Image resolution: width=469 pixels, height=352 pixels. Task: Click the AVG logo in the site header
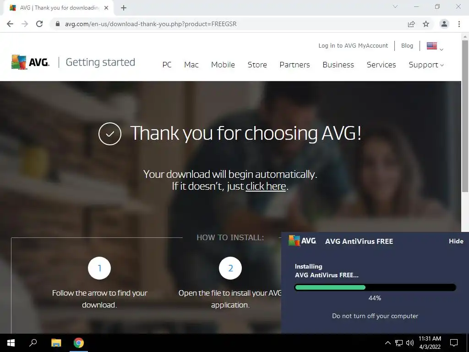(30, 62)
